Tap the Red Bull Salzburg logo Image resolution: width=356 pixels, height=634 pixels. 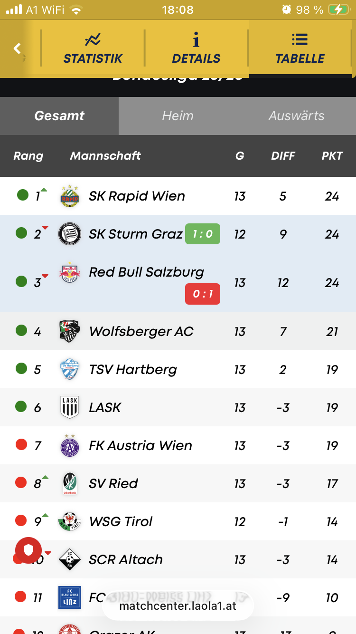(70, 273)
